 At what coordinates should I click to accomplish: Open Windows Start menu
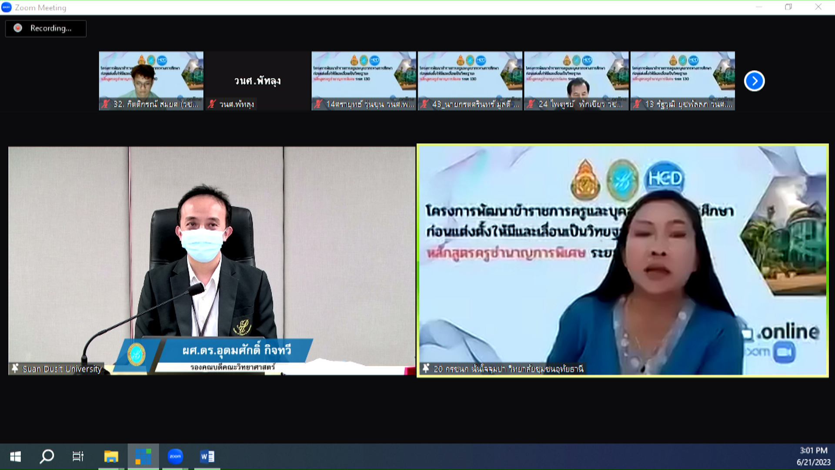(16, 457)
